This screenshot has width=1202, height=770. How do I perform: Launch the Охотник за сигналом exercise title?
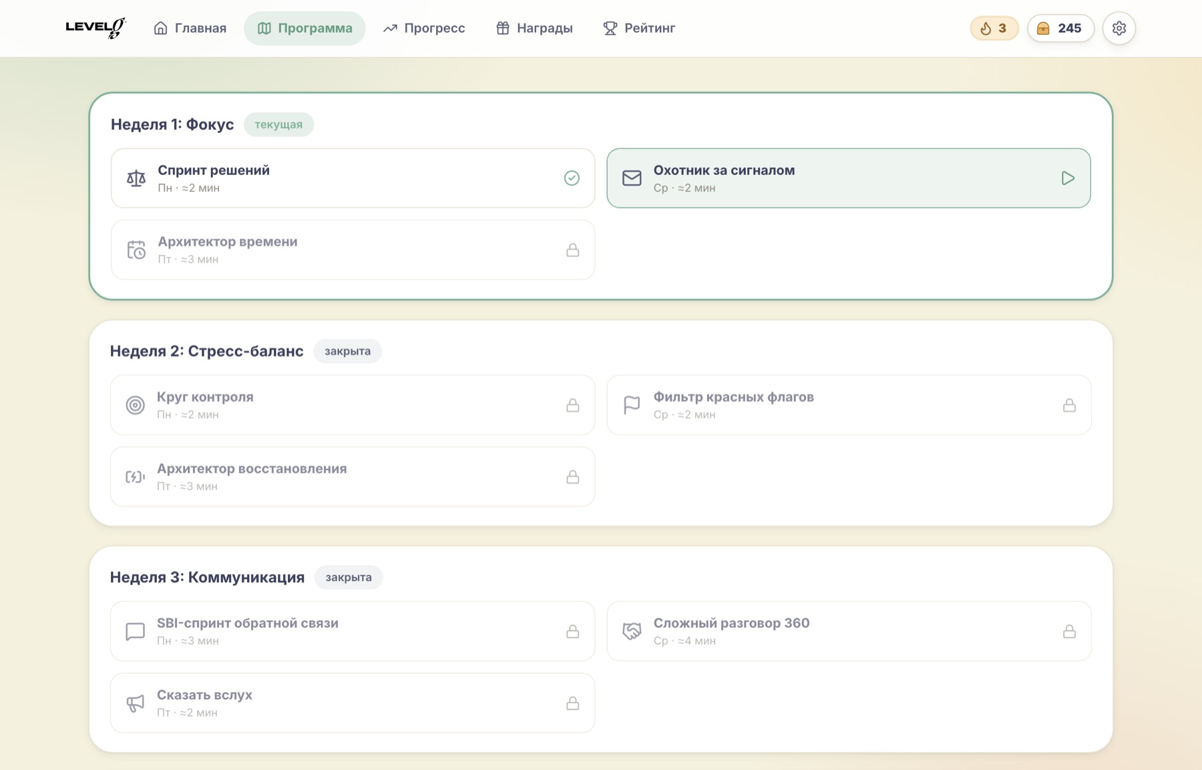[724, 170]
